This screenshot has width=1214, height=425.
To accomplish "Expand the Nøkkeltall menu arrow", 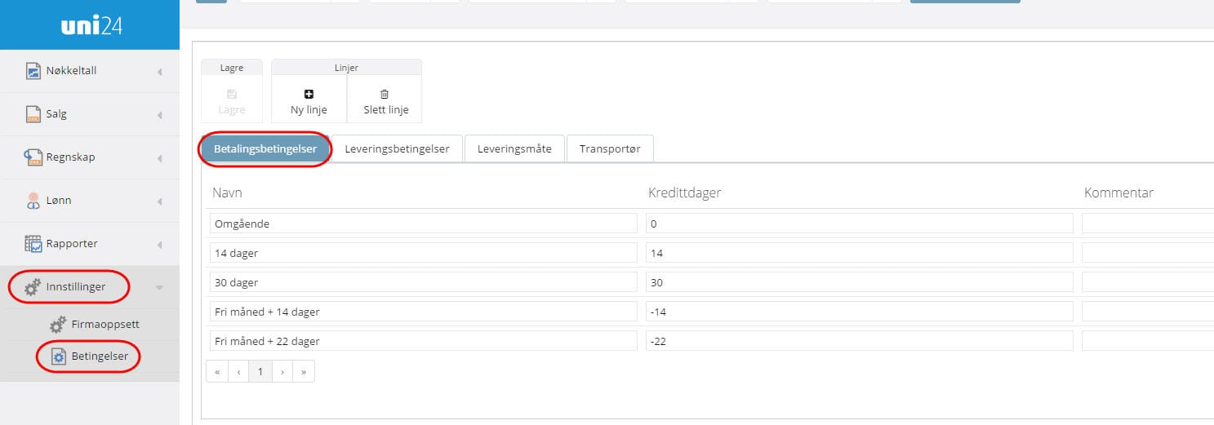I will point(159,72).
